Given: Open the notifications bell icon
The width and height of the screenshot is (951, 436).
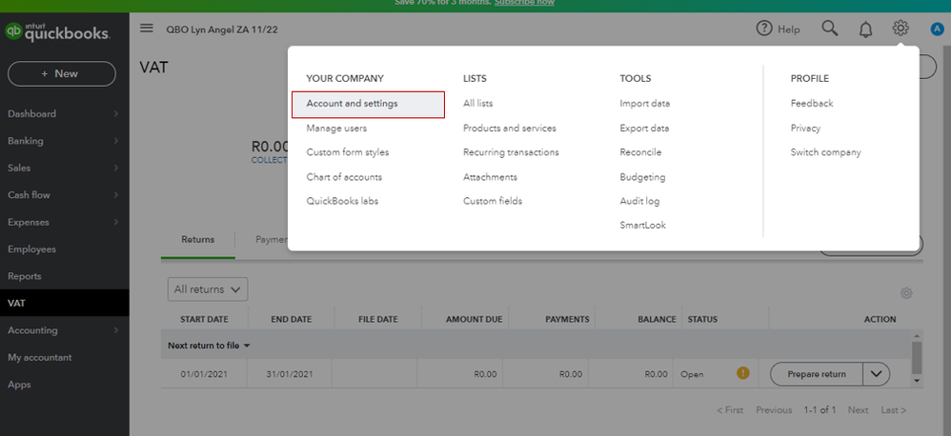Looking at the screenshot, I should pos(866,29).
